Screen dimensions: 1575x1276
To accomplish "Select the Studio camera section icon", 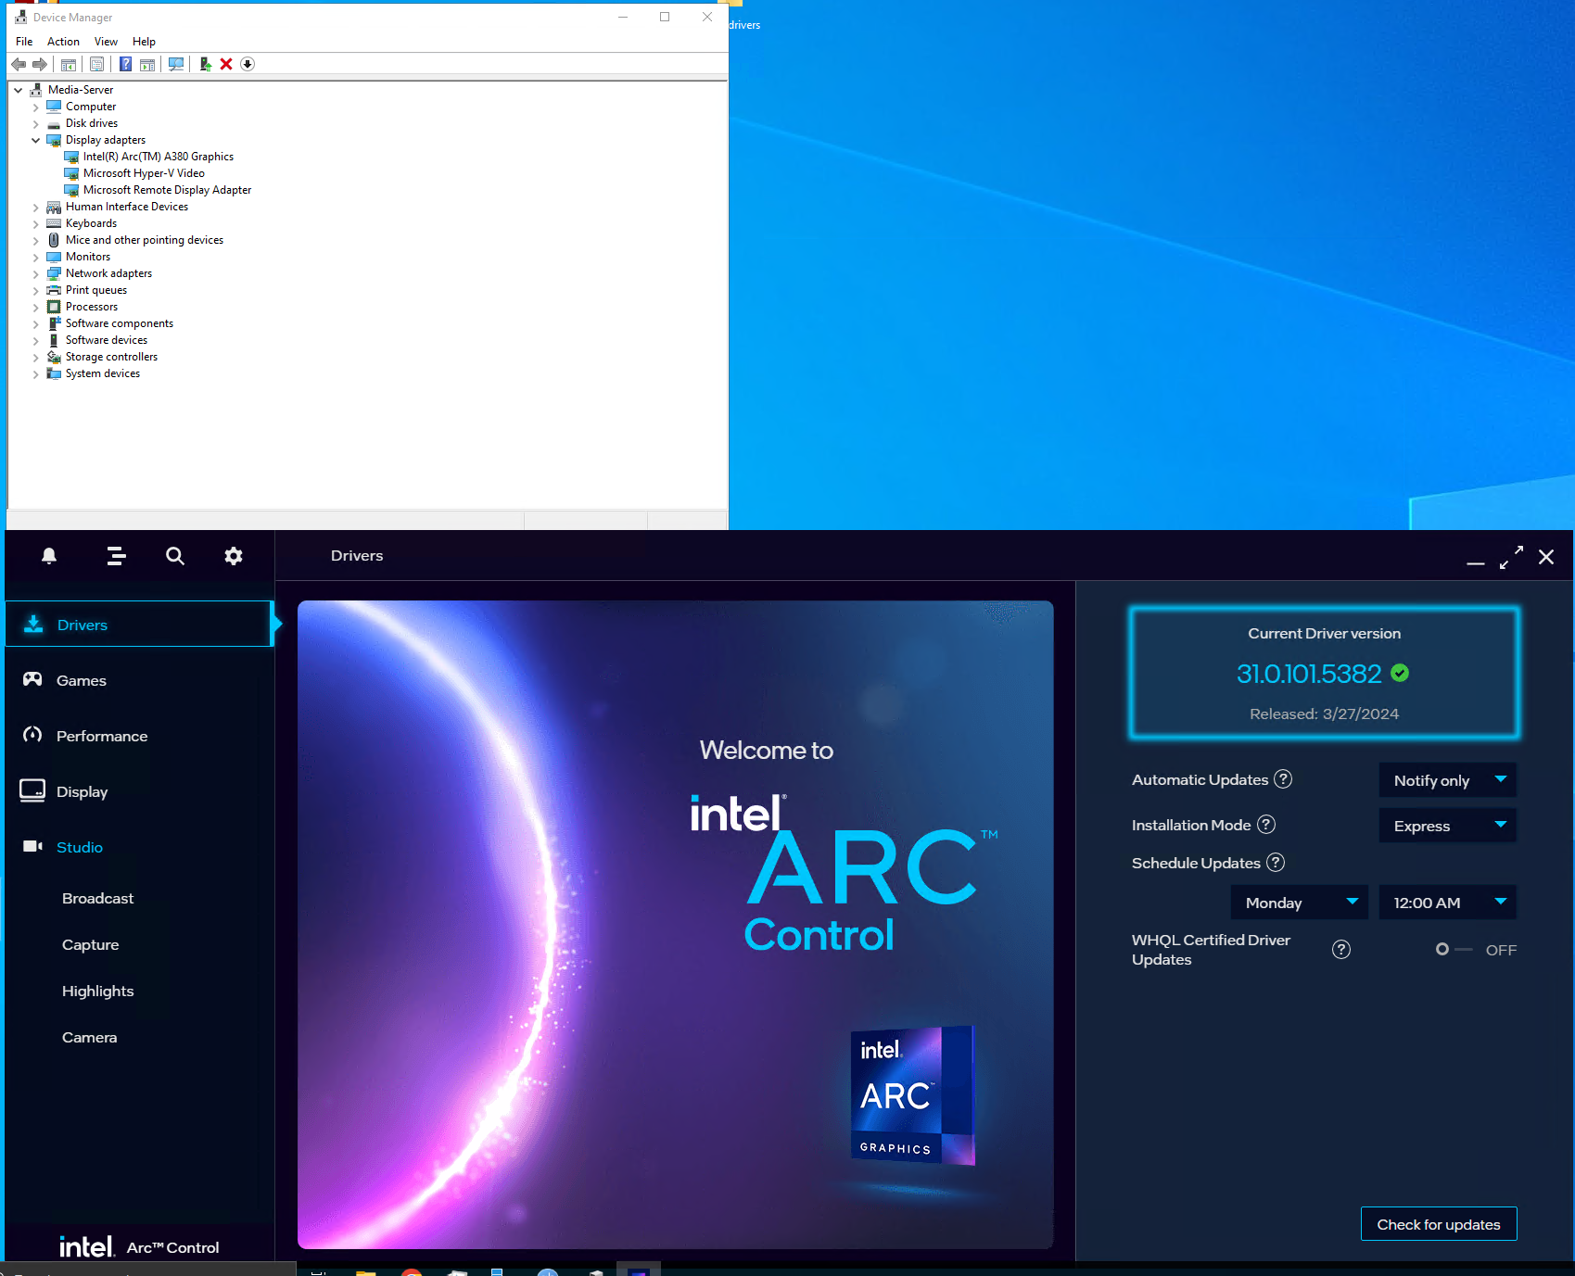I will (32, 846).
